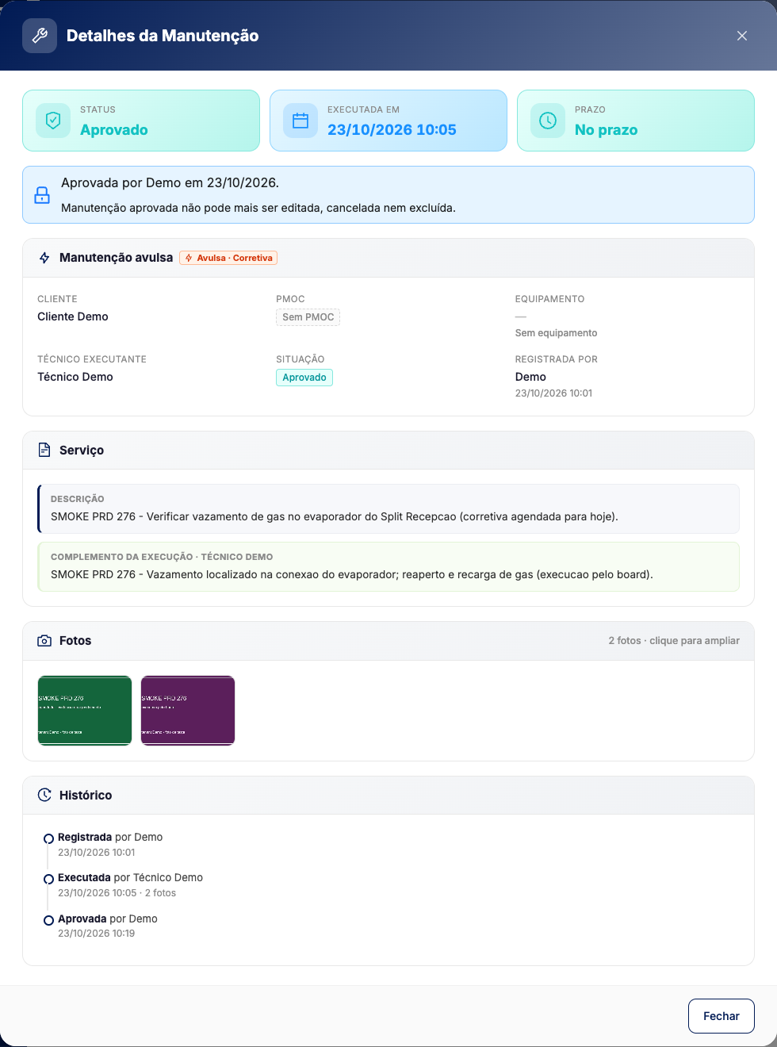This screenshot has height=1047, width=777.
Task: Click the description text about Verificar vazamento
Action: [x=335, y=516]
